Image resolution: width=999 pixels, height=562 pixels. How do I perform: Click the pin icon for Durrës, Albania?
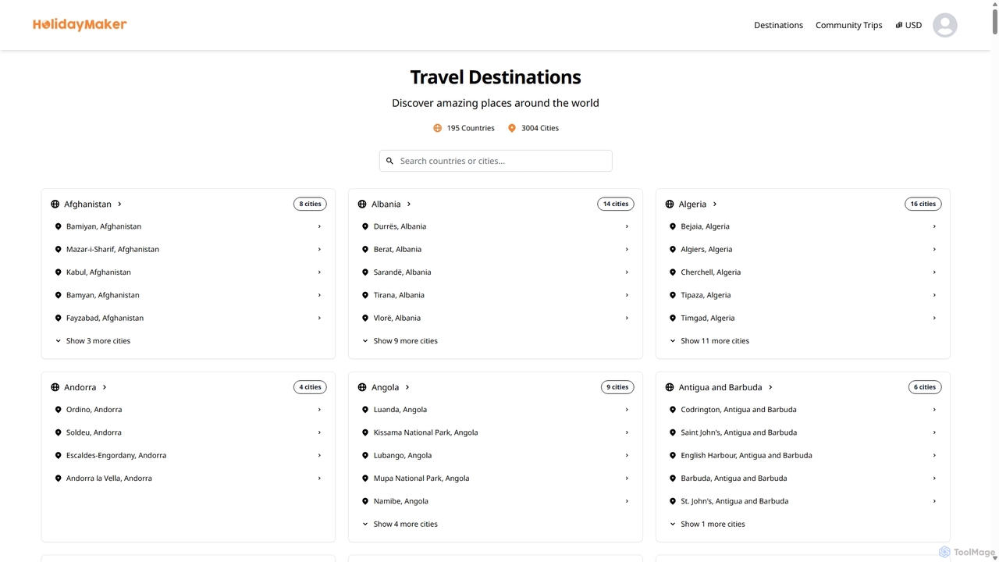click(365, 226)
